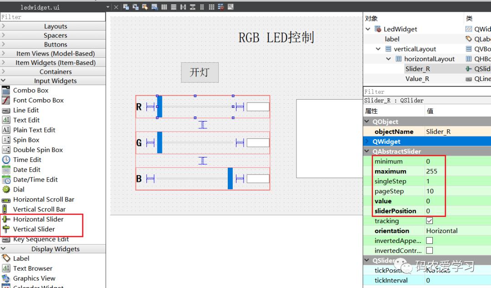The image size is (491, 288).
Task: Pick the Label display widget
Action: (x=21, y=258)
